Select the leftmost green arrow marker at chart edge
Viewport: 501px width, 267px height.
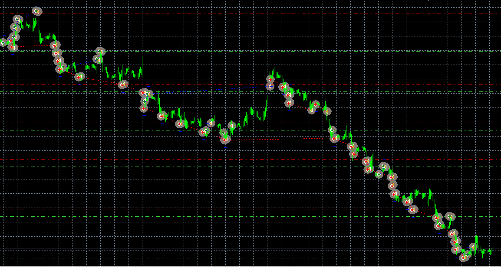click(3, 42)
